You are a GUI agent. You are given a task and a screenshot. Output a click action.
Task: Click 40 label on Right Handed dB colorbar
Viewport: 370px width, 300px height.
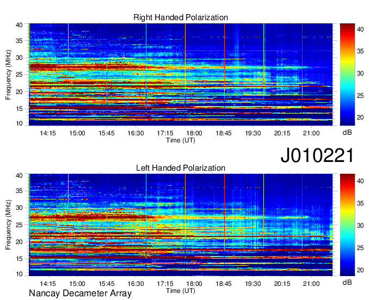point(360,29)
